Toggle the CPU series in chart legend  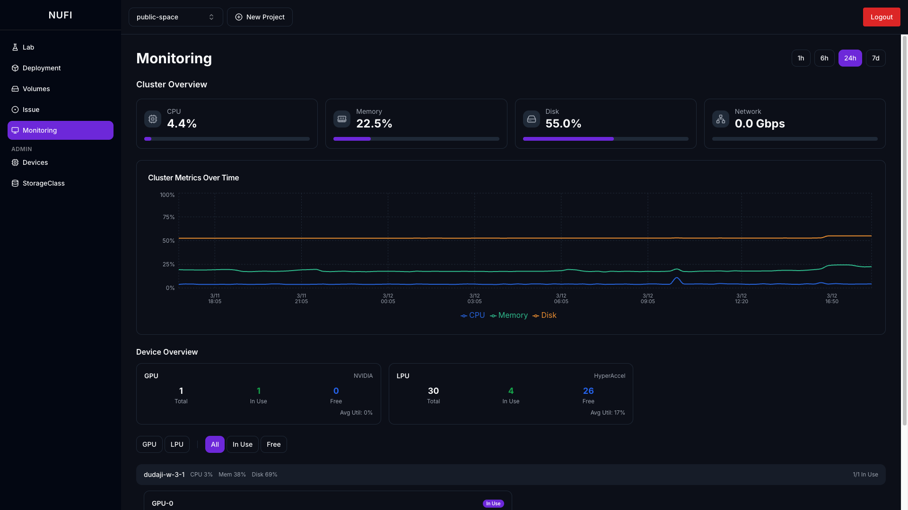tap(472, 315)
